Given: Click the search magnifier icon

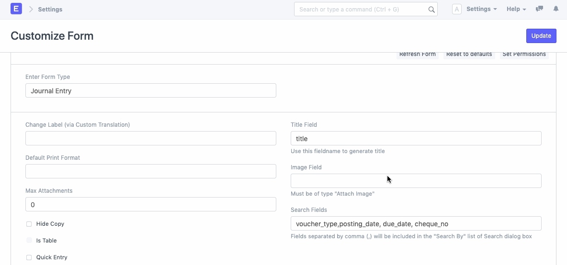Looking at the screenshot, I should click(431, 10).
